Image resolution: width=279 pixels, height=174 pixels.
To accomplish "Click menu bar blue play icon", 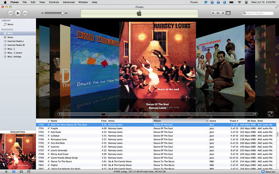I will (212, 2).
